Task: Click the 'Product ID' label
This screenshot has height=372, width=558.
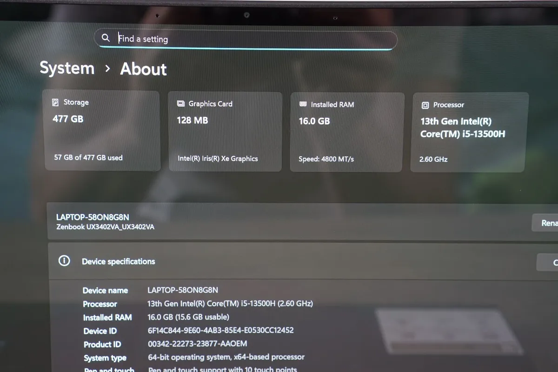Action: click(102, 345)
